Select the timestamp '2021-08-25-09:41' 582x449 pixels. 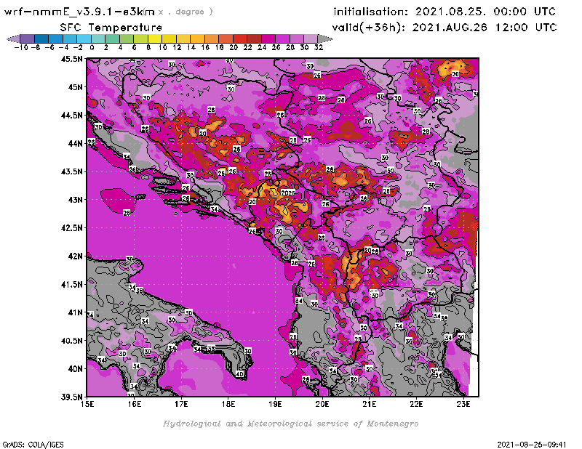click(x=532, y=445)
